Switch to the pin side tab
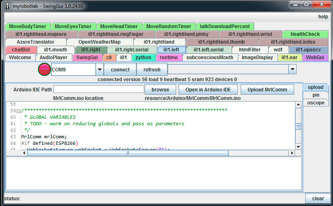The height and width of the screenshot is (206, 333). tap(315, 95)
